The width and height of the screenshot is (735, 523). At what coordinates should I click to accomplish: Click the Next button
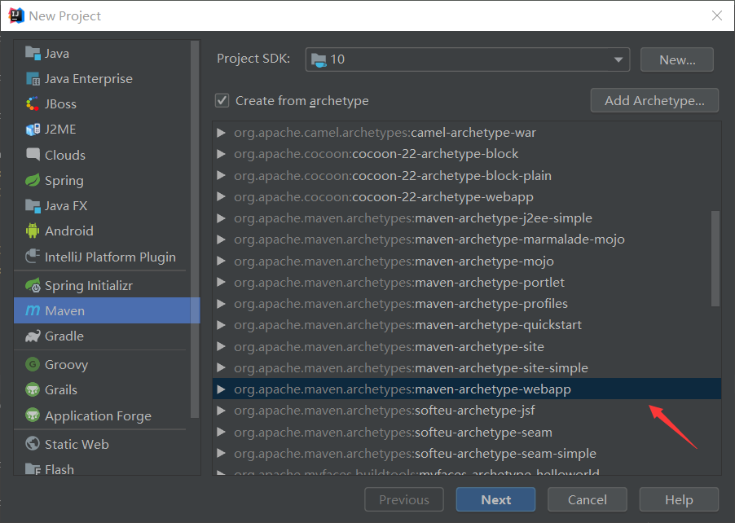click(495, 499)
